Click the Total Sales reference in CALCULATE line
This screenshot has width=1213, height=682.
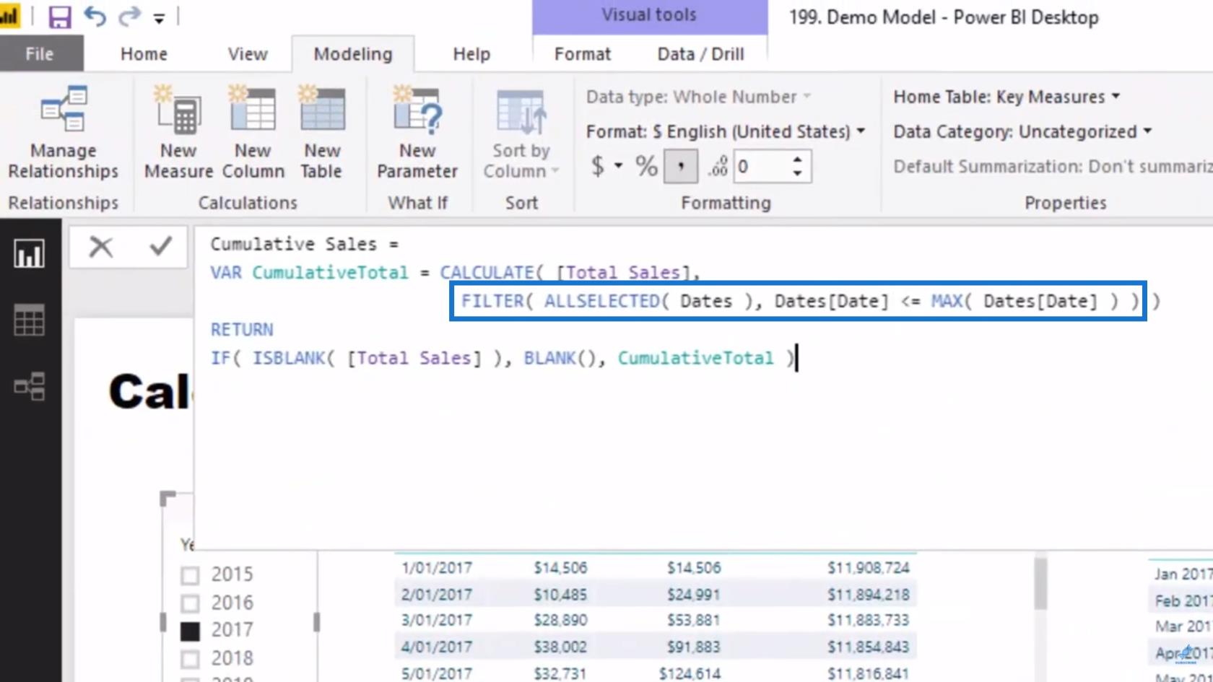tap(623, 273)
